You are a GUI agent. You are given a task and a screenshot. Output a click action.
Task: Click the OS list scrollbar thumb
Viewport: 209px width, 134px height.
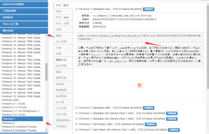pos(46,72)
